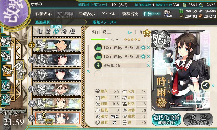The width and height of the screenshot is (217, 130).
Task: Open the 工廠 factory icon
Action: [x=6, y=99]
